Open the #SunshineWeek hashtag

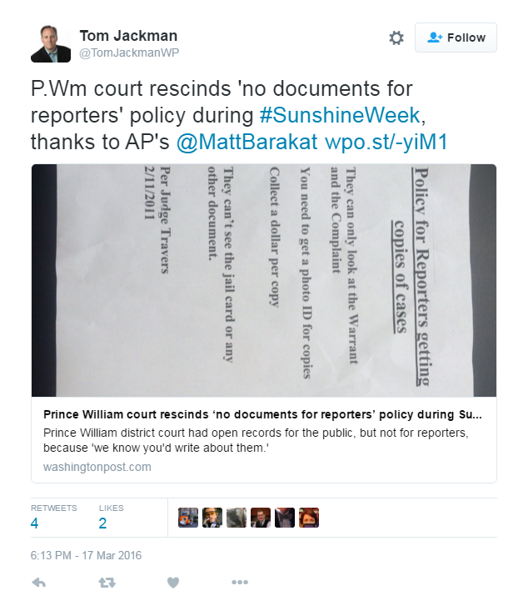click(x=340, y=115)
